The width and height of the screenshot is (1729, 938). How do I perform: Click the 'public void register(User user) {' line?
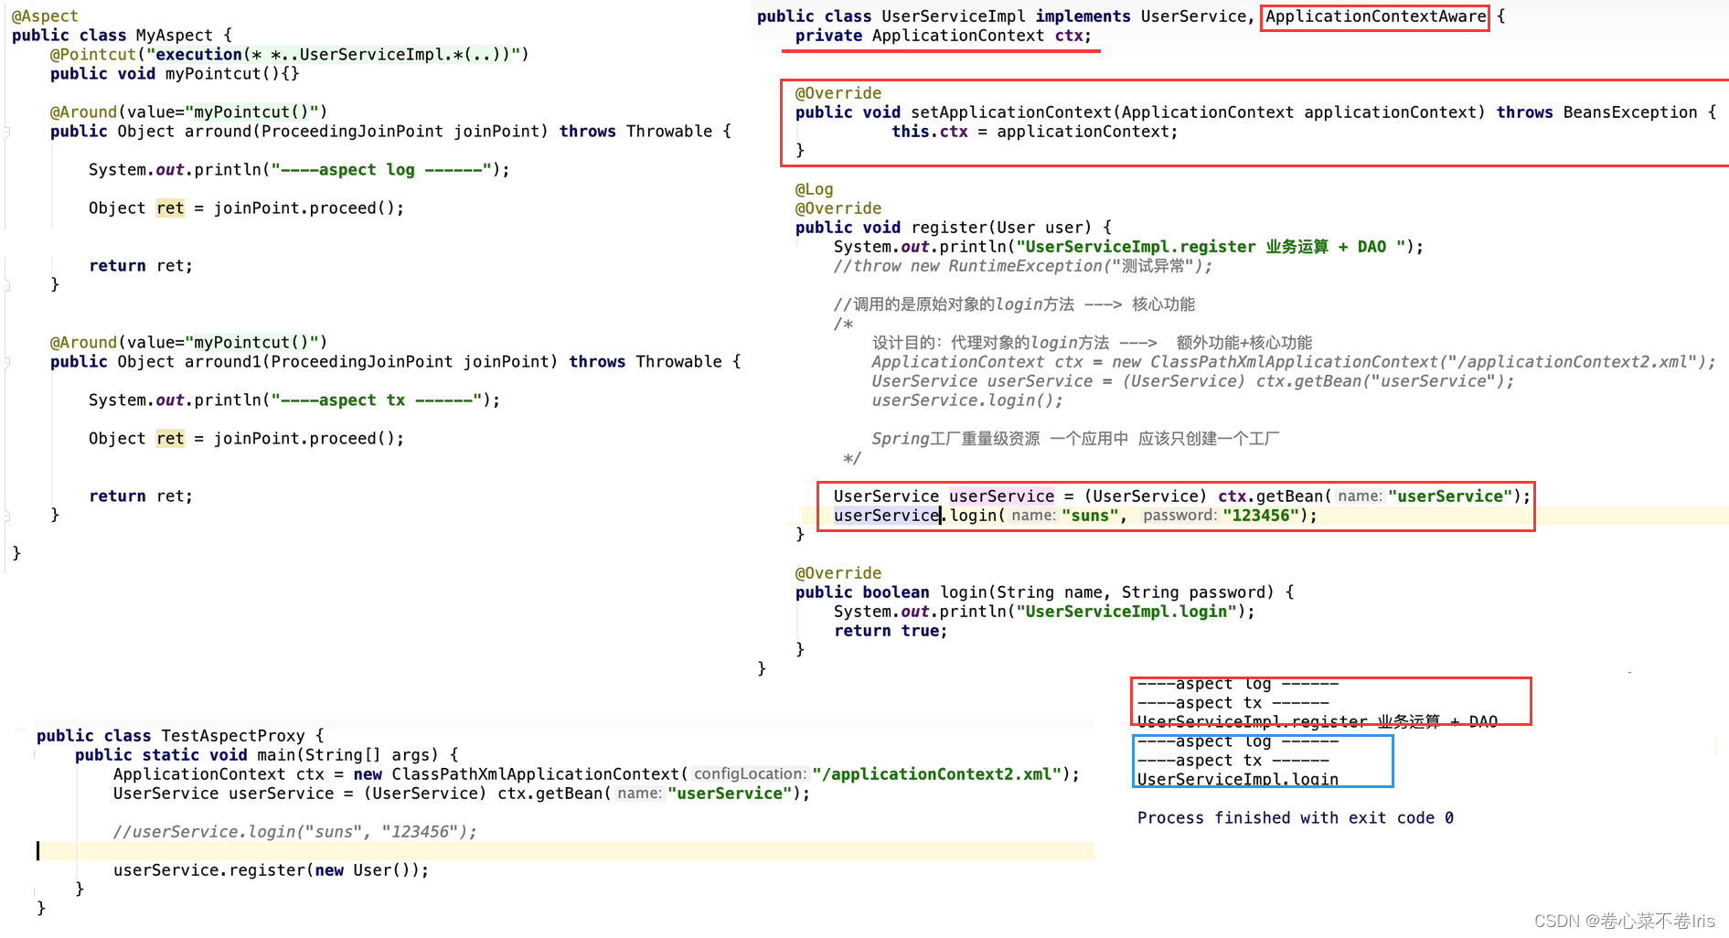(953, 228)
